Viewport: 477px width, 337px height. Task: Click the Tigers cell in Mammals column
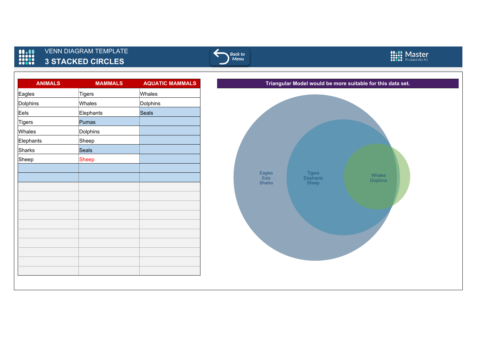coord(109,94)
